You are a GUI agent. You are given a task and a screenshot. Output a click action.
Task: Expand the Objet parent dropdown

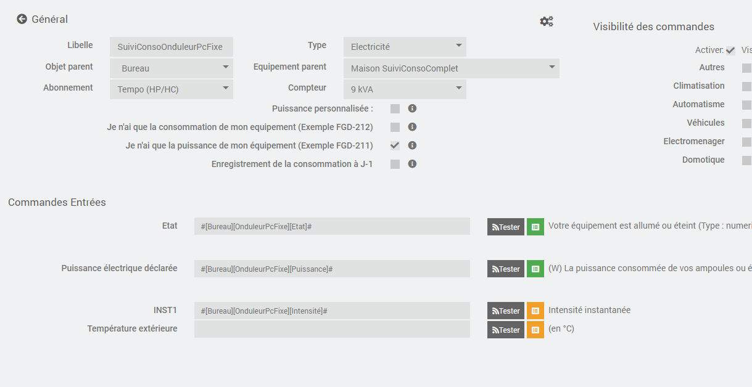[171, 68]
